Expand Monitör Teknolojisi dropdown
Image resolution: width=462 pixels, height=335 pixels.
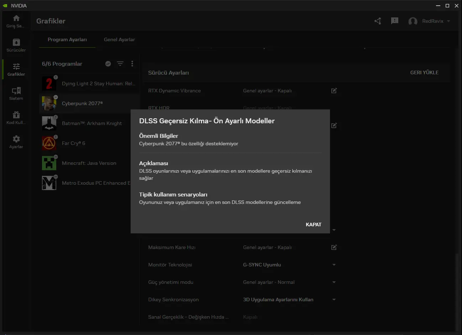(x=334, y=265)
